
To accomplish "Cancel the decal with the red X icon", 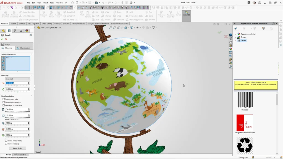I will click(6, 39).
